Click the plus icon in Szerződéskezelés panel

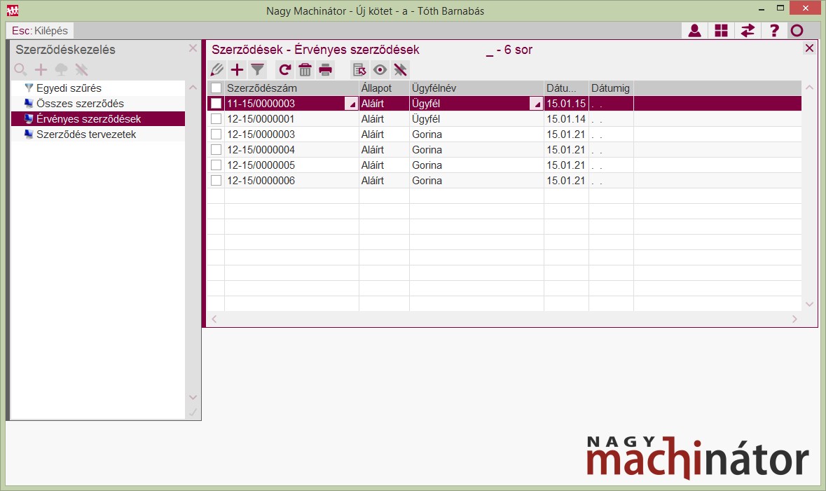(x=41, y=69)
